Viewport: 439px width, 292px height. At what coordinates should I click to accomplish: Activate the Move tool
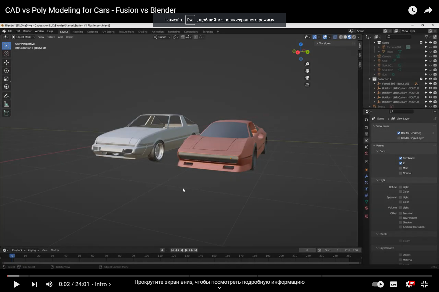[6, 62]
